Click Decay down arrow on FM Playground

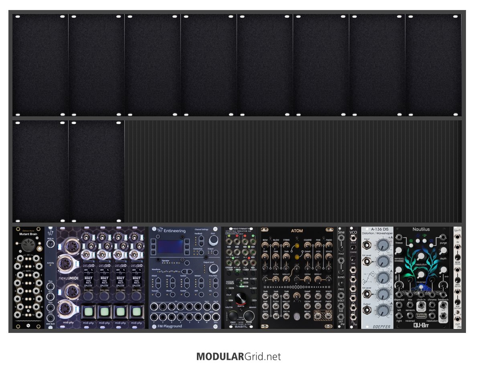[172, 286]
